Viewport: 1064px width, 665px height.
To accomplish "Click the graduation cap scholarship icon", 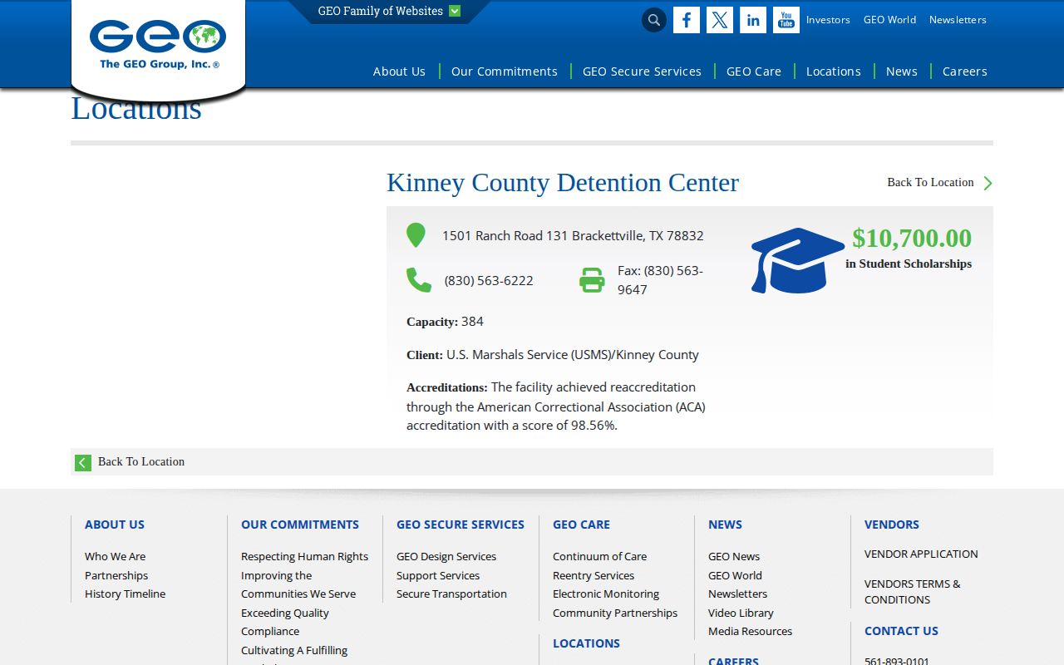I will (x=797, y=260).
